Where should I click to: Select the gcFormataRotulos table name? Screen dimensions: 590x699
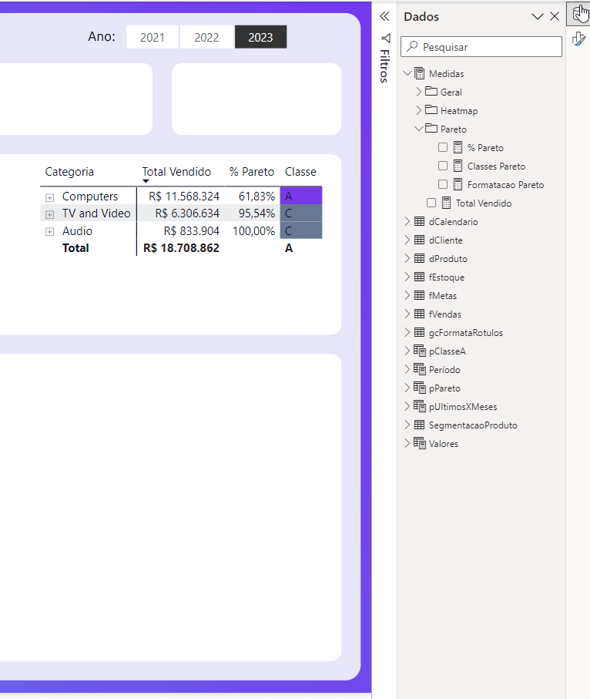tap(466, 333)
